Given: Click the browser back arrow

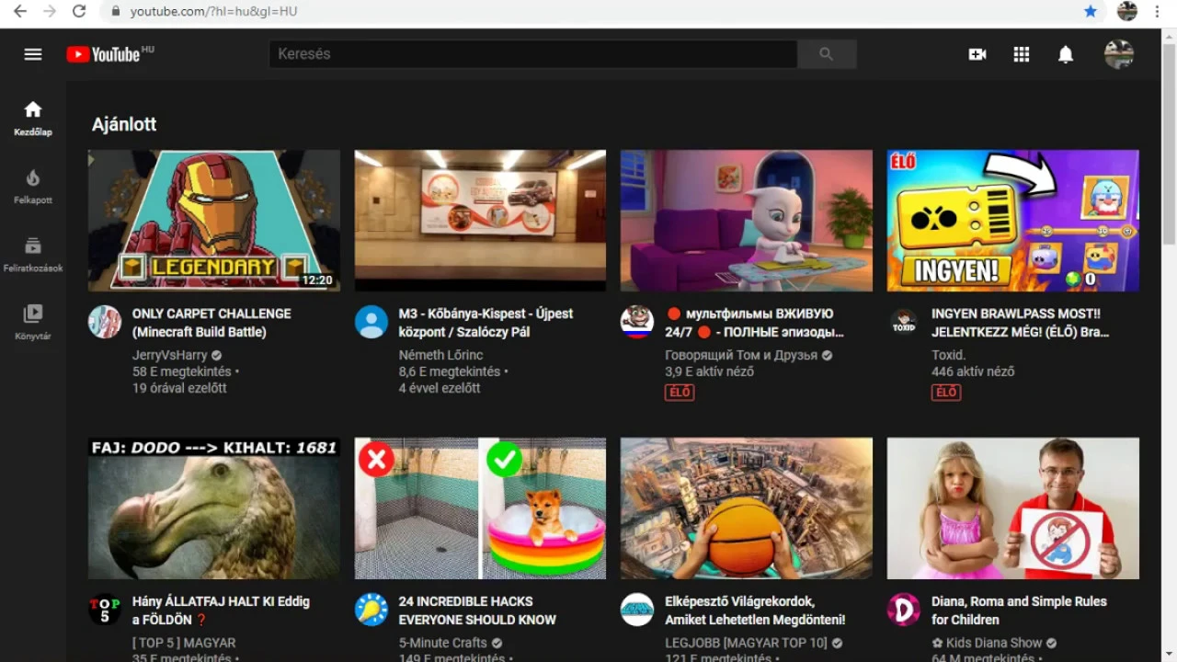Looking at the screenshot, I should coord(20,11).
